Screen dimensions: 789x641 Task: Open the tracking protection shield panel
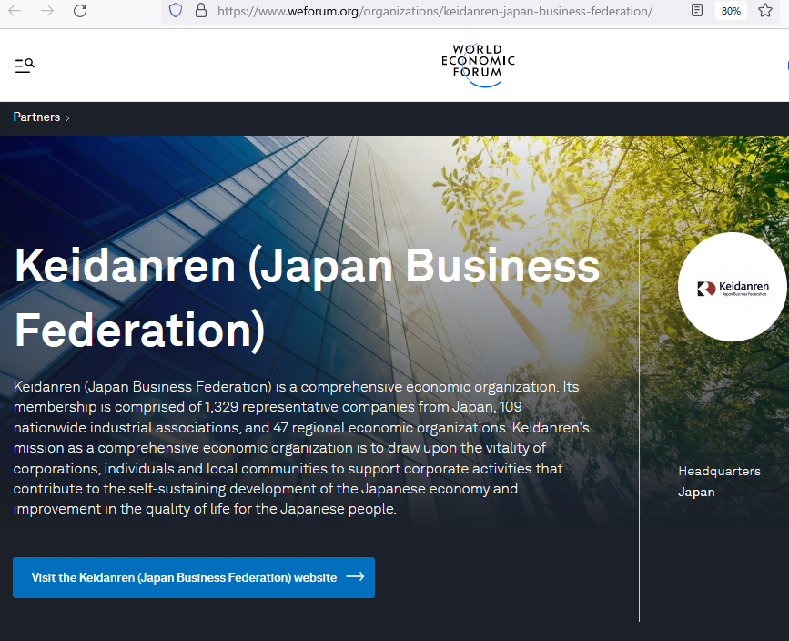176,11
